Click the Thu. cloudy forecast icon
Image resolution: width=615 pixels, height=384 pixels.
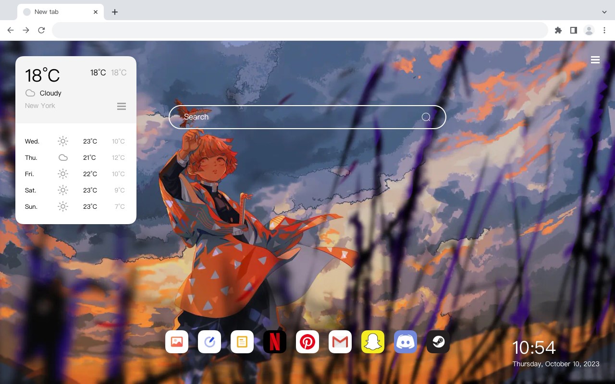tap(63, 157)
